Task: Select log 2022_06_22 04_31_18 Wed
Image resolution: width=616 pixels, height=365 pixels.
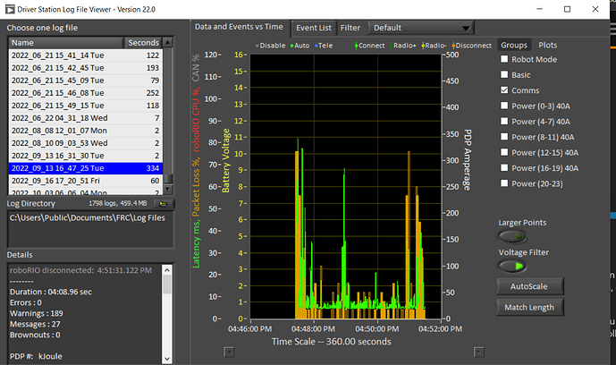Action: click(x=86, y=118)
